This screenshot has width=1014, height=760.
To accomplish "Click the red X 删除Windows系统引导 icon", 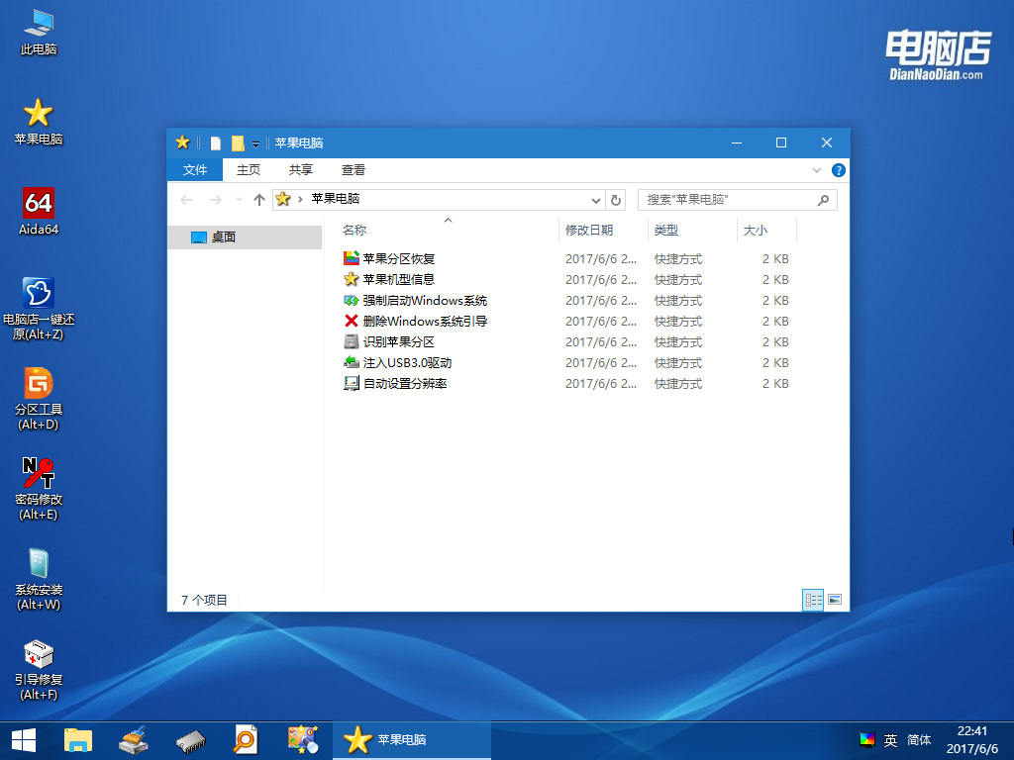I will click(x=352, y=321).
